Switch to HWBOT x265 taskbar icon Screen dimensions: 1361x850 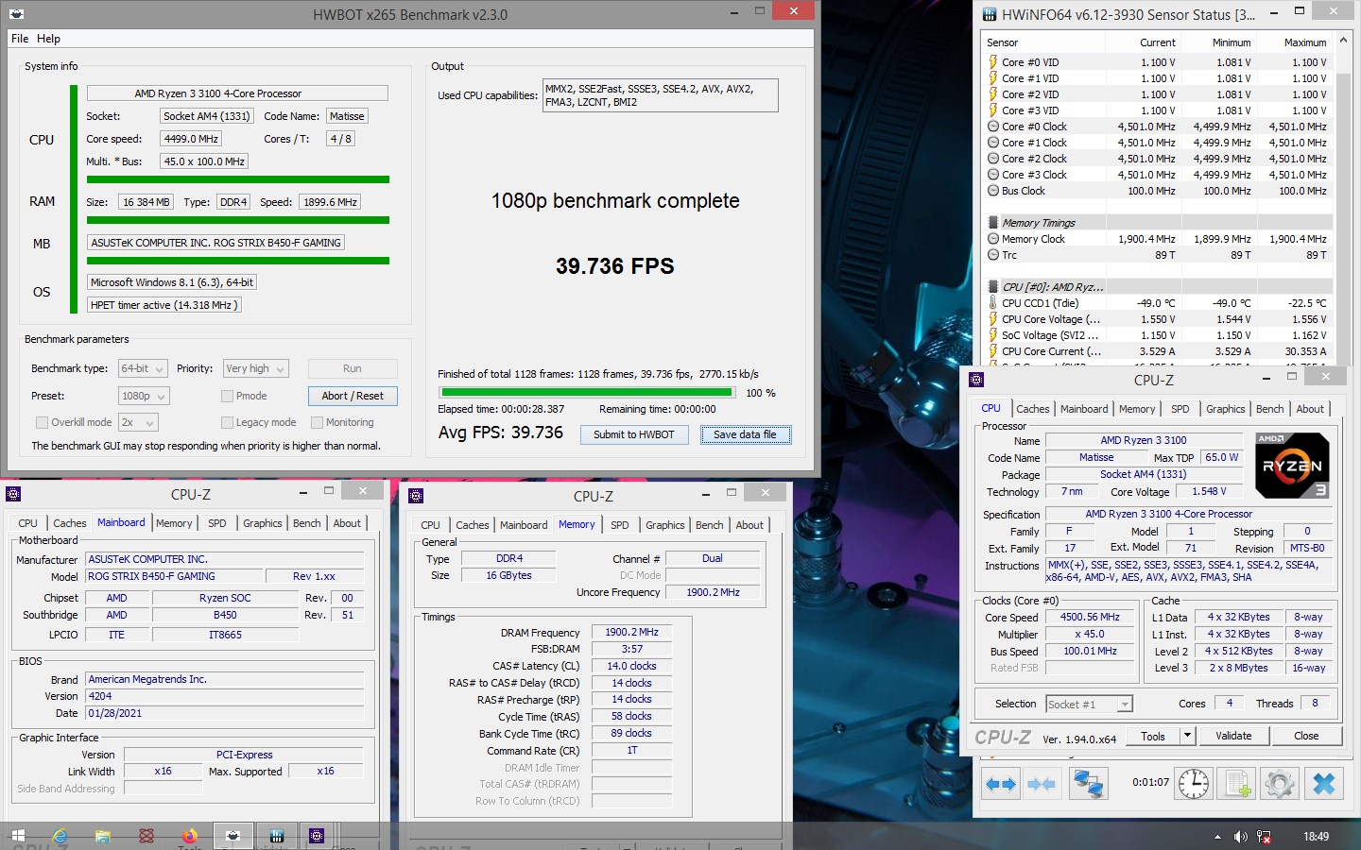(233, 836)
